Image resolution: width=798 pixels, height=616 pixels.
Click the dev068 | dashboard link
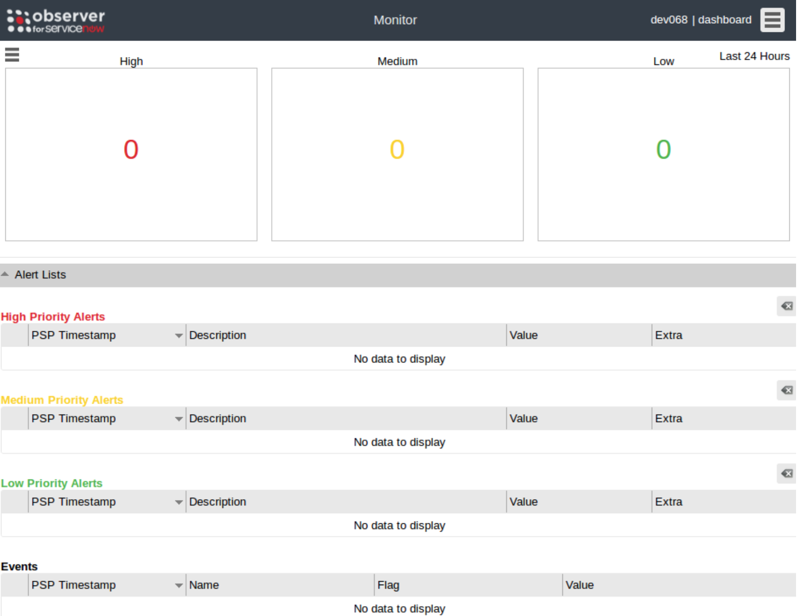pyautogui.click(x=700, y=20)
